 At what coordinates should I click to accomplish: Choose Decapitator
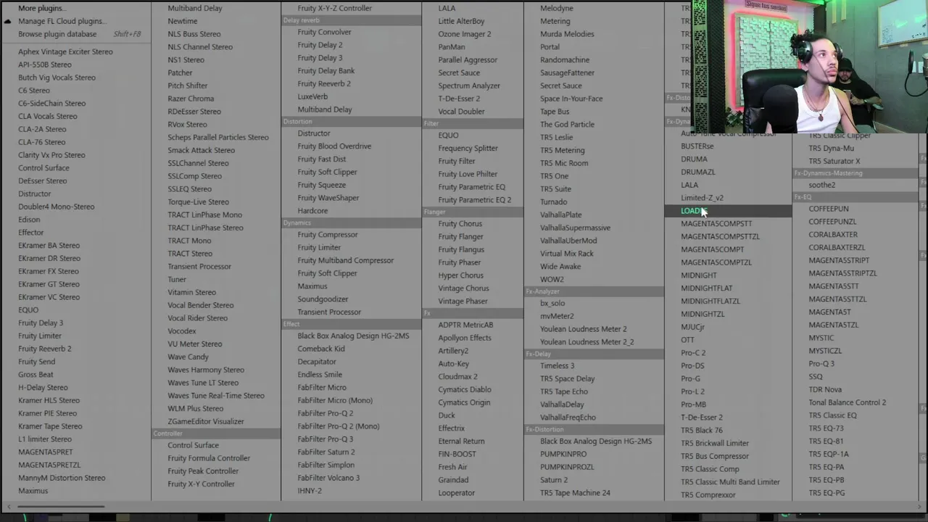click(317, 362)
